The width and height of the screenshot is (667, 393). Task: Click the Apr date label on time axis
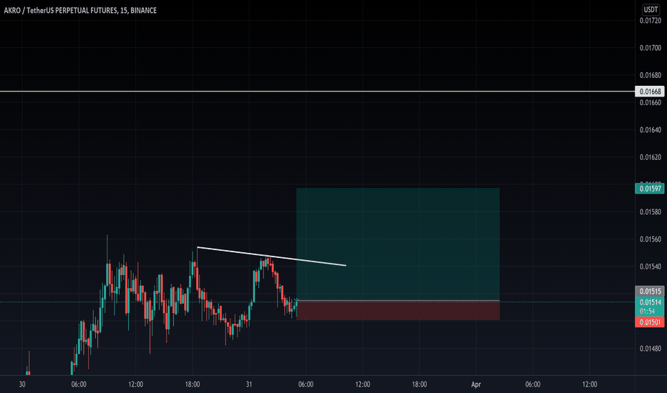(476, 384)
